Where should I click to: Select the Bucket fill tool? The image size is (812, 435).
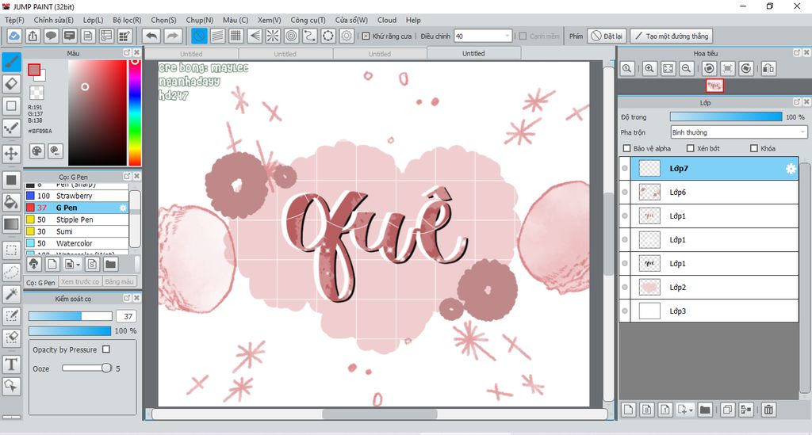pyautogui.click(x=11, y=202)
